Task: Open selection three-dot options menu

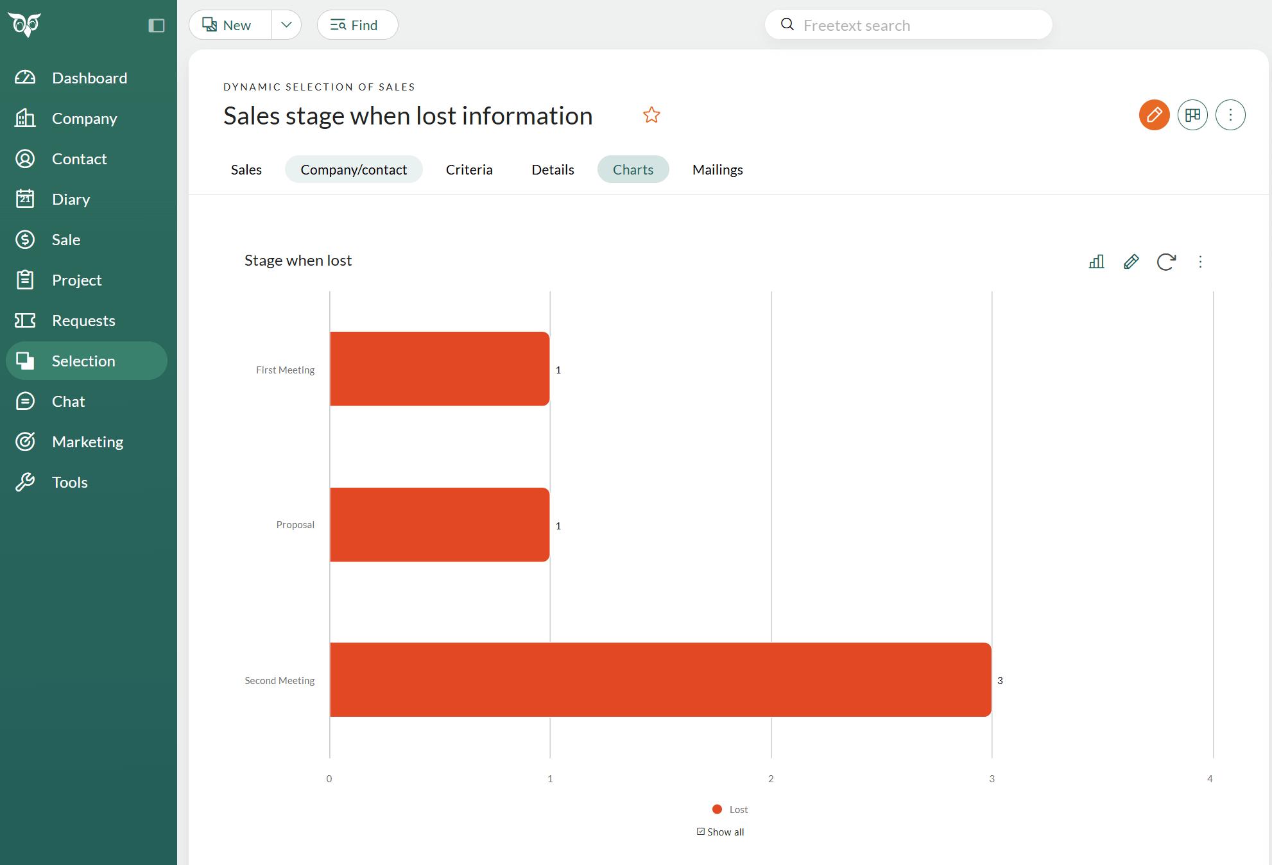Action: coord(1230,116)
